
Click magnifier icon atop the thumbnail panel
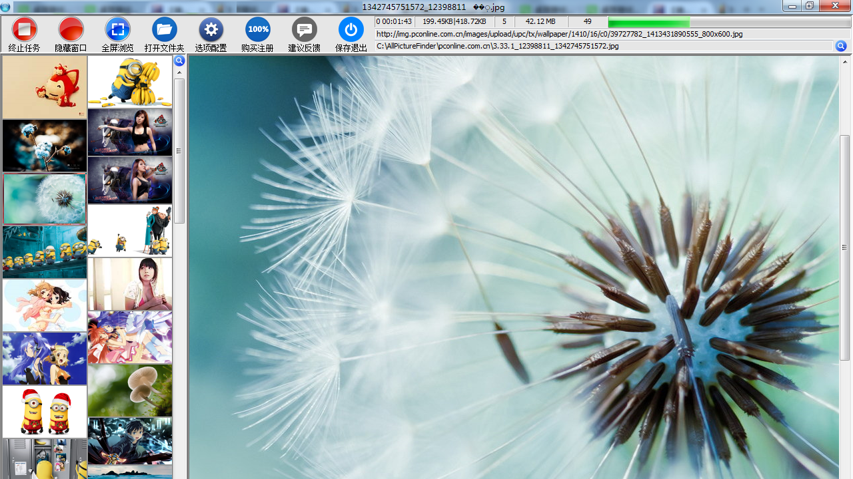click(x=179, y=61)
